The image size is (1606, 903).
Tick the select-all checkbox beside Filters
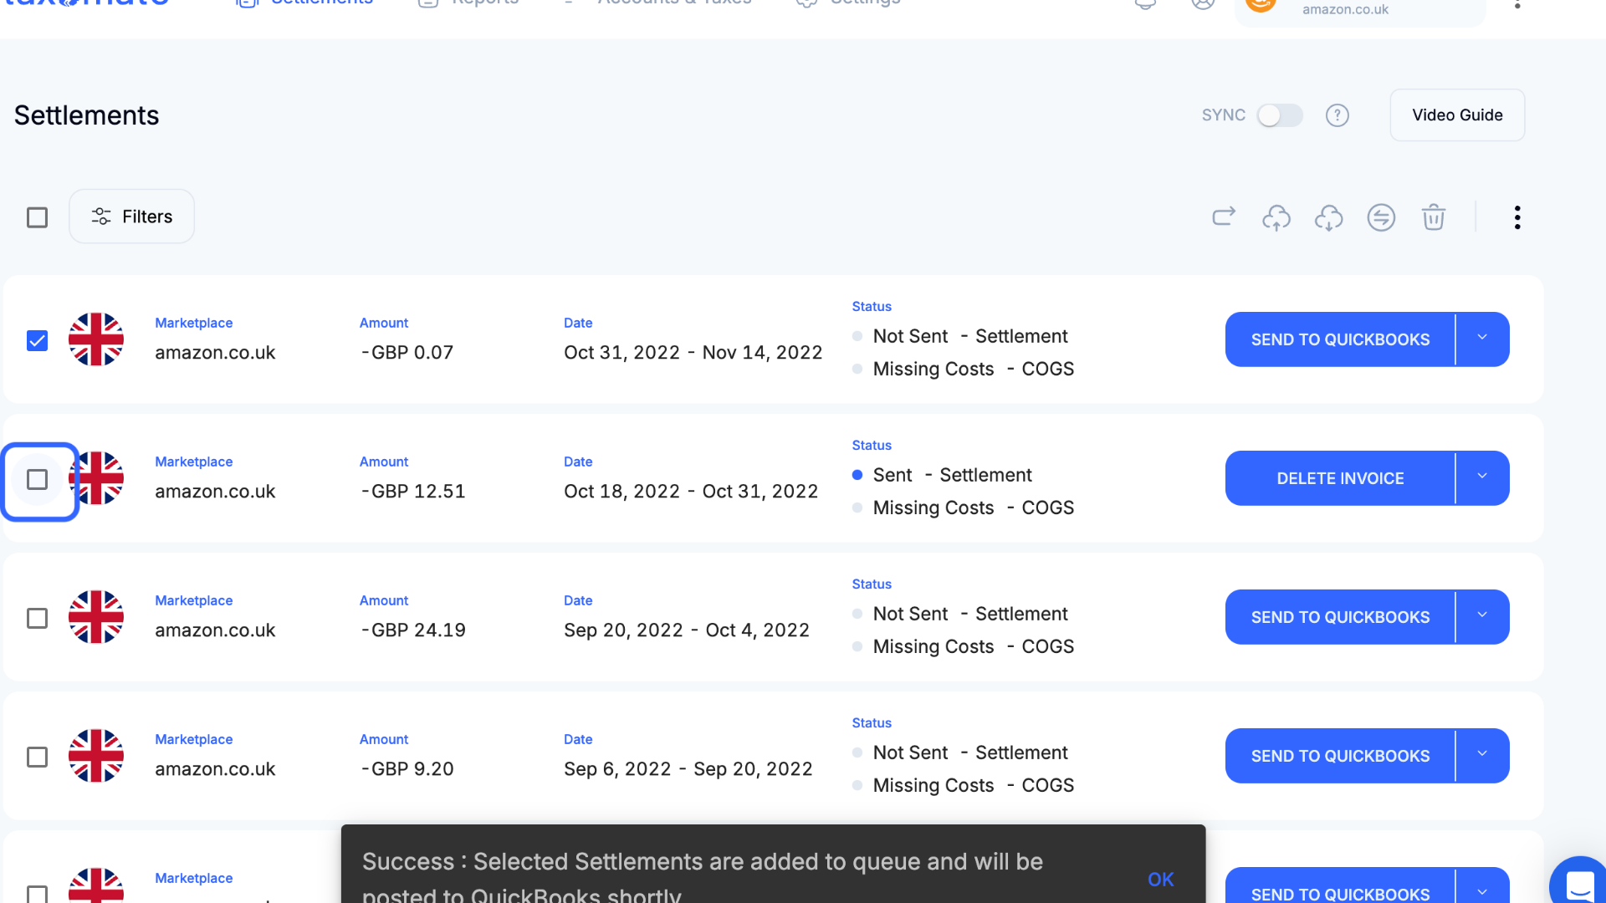(x=37, y=217)
